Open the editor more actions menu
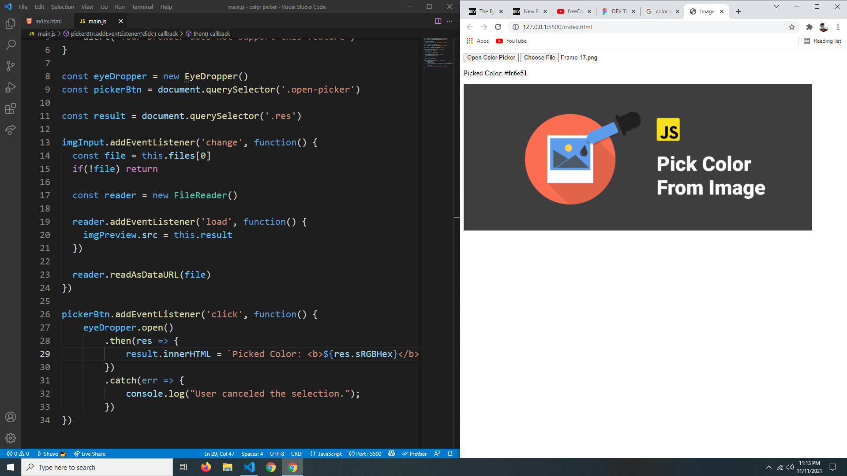The width and height of the screenshot is (847, 476). click(x=450, y=21)
